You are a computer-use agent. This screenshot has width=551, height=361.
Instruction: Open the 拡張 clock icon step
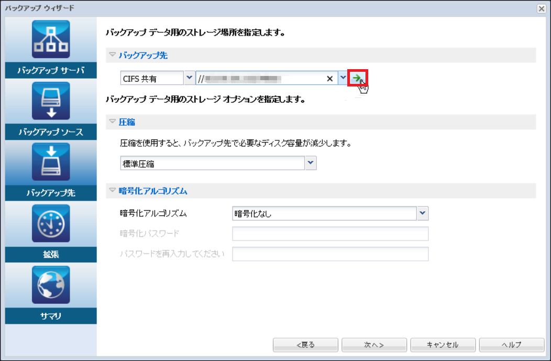[x=51, y=224]
